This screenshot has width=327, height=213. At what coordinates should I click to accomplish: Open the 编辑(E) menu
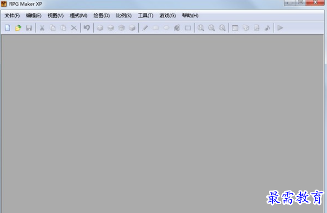34,16
